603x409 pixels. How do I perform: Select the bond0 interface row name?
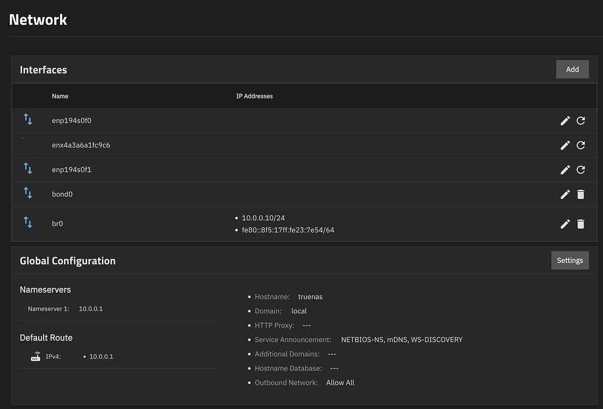coord(62,194)
